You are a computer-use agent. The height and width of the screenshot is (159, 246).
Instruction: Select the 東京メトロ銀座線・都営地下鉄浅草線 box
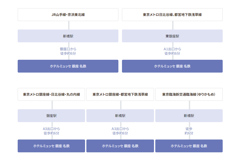coord(120,94)
